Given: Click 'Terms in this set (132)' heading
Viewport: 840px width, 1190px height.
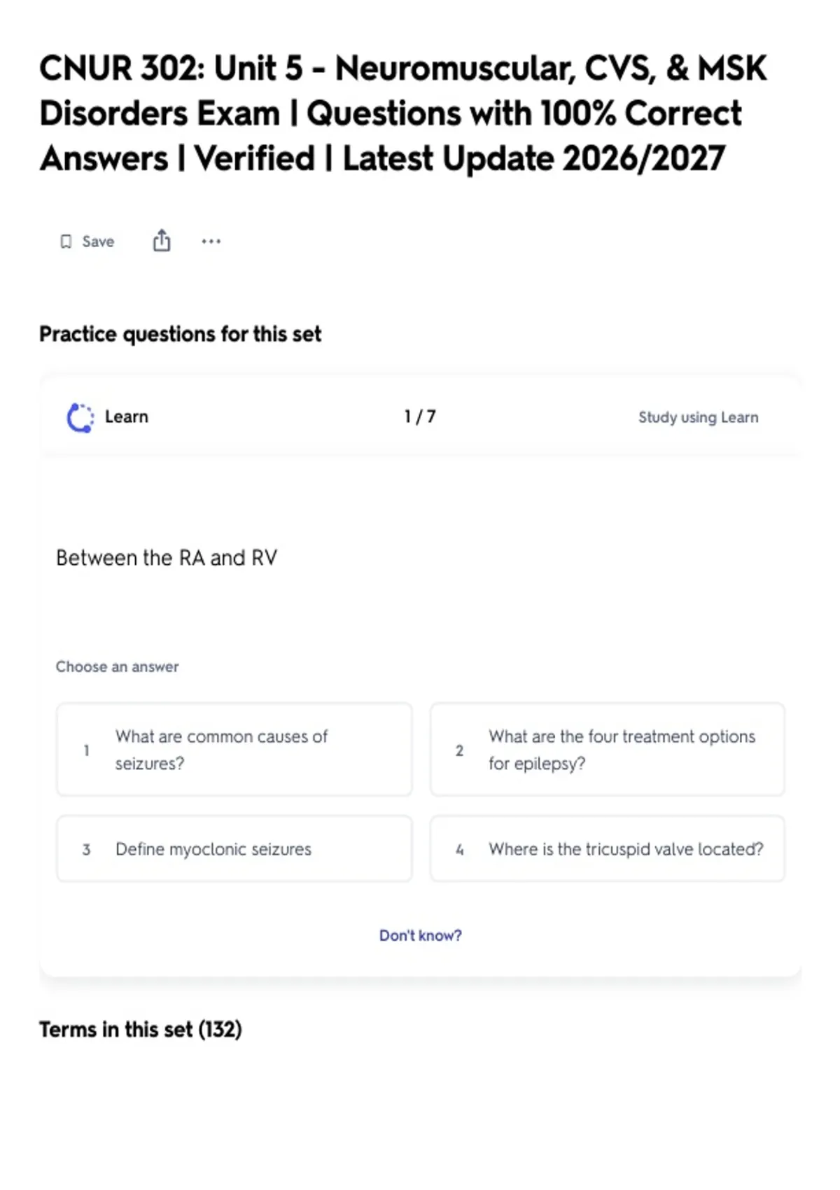Looking at the screenshot, I should pos(141,1030).
